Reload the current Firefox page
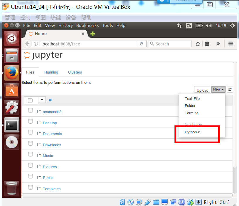The height and width of the screenshot is (206, 239). click(x=141, y=44)
